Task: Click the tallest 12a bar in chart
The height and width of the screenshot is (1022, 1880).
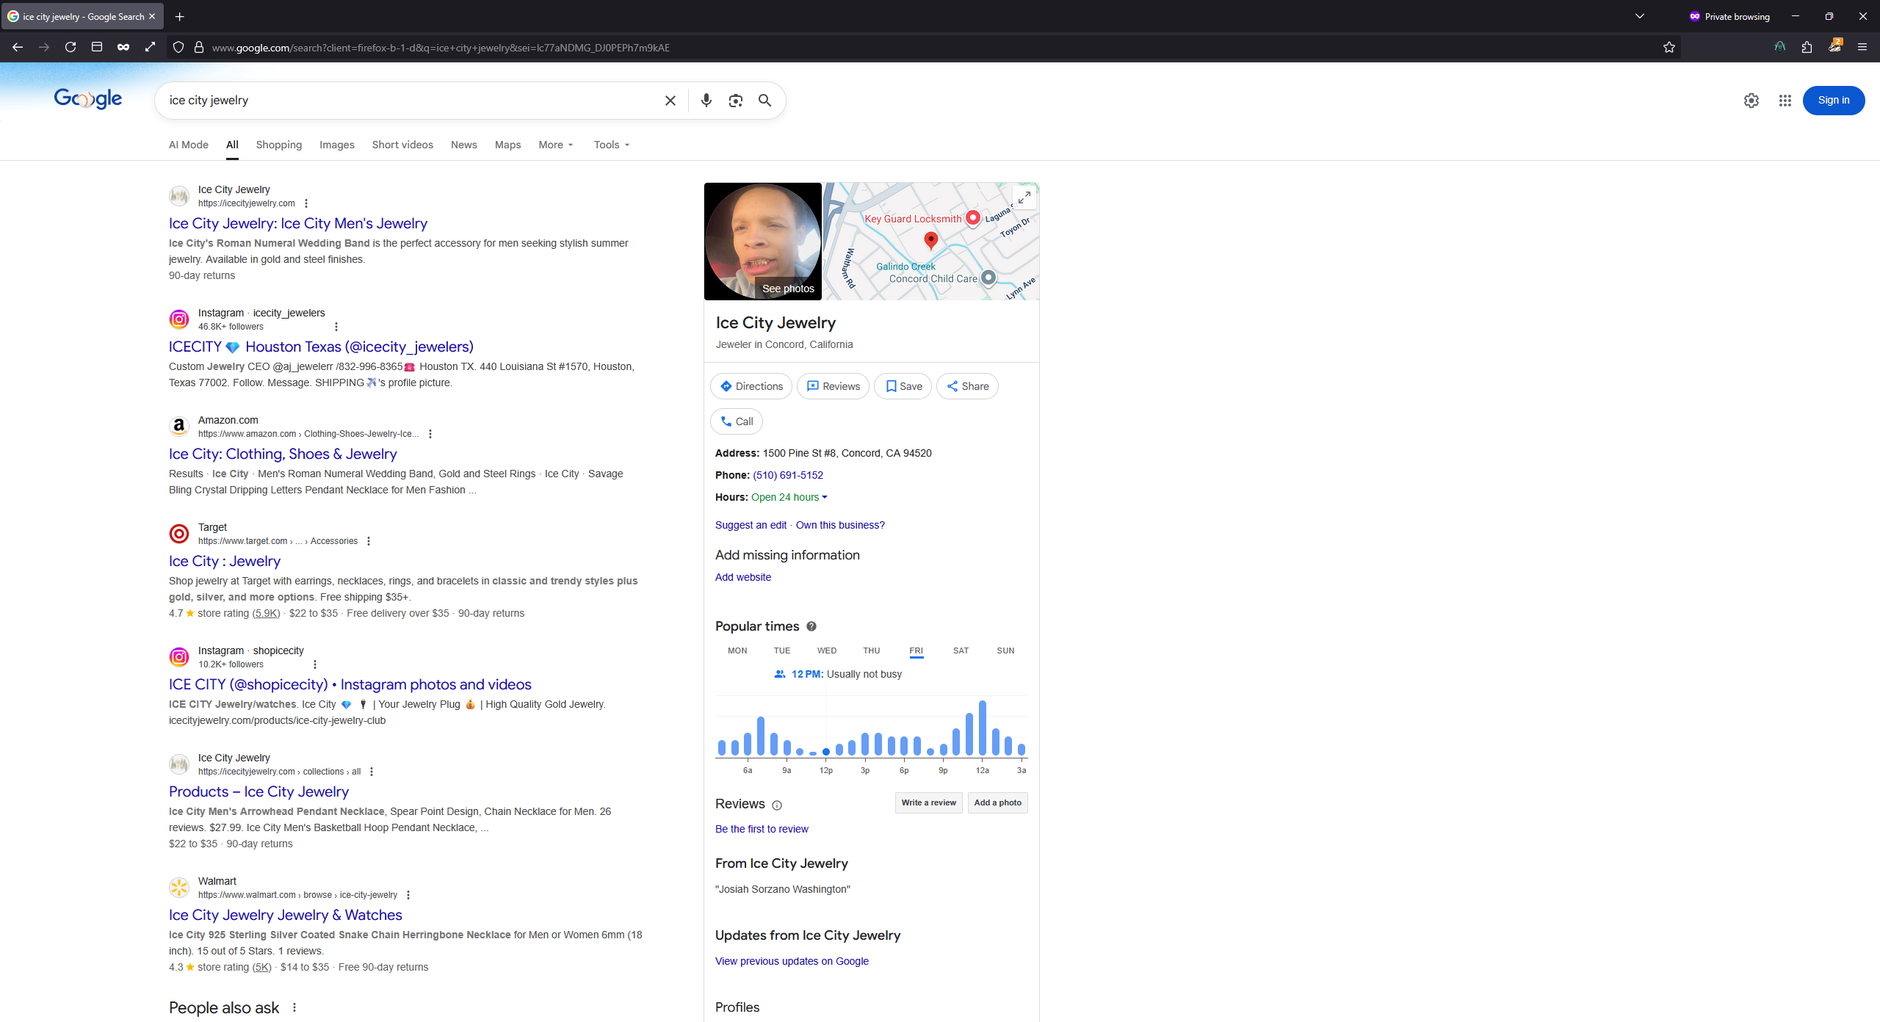Action: click(982, 727)
